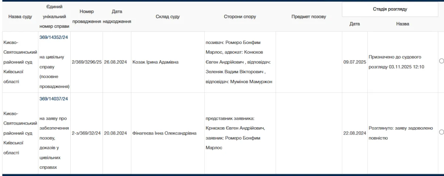Screen dimensions: 444x176
Task: Click the "Предмет позову" column header
Action: (309, 17)
